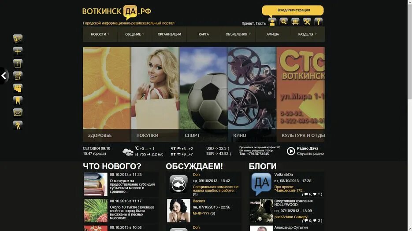The image size is (412, 231).
Task: Select the СПОРТ banner with football
Action: (204, 95)
